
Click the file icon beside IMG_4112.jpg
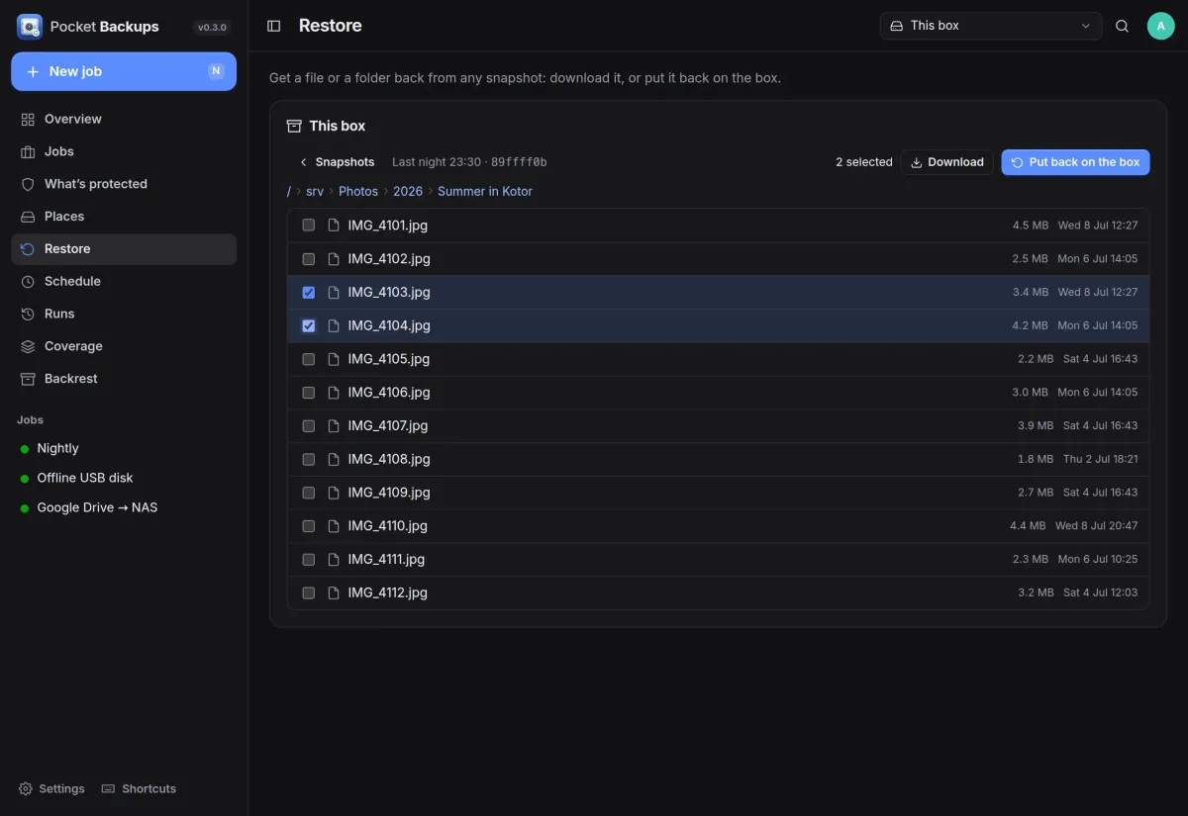(x=334, y=592)
